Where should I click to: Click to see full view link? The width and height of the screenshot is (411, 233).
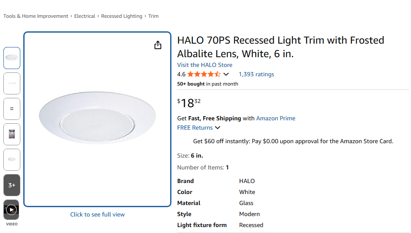(x=97, y=214)
